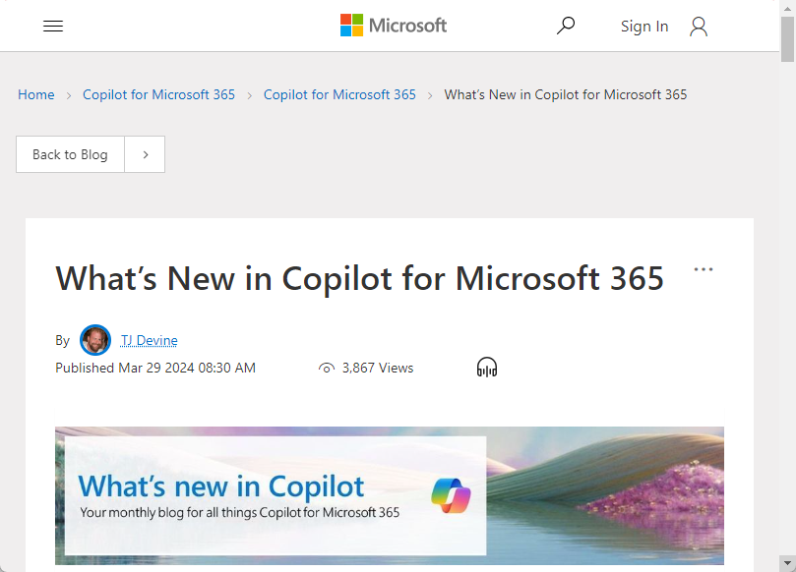This screenshot has height=572, width=796.
Task: Click the Sign In link
Action: coord(644,27)
